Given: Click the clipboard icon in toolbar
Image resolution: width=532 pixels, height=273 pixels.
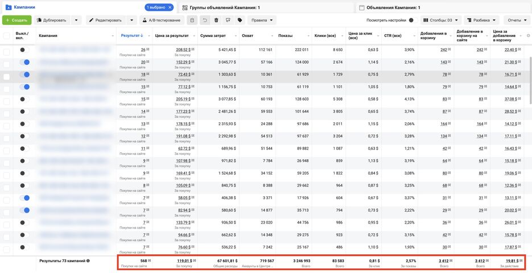Looking at the screenshot, I should pyautogui.click(x=192, y=20).
